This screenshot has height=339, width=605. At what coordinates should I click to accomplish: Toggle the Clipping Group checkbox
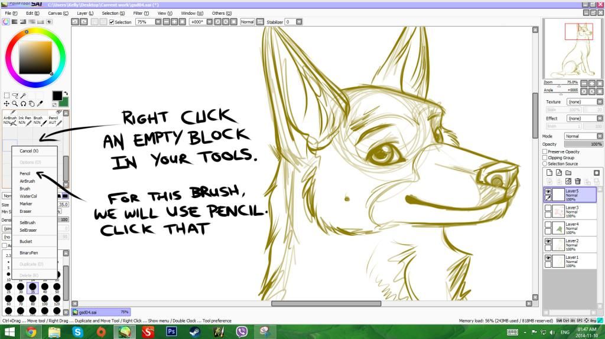click(545, 157)
